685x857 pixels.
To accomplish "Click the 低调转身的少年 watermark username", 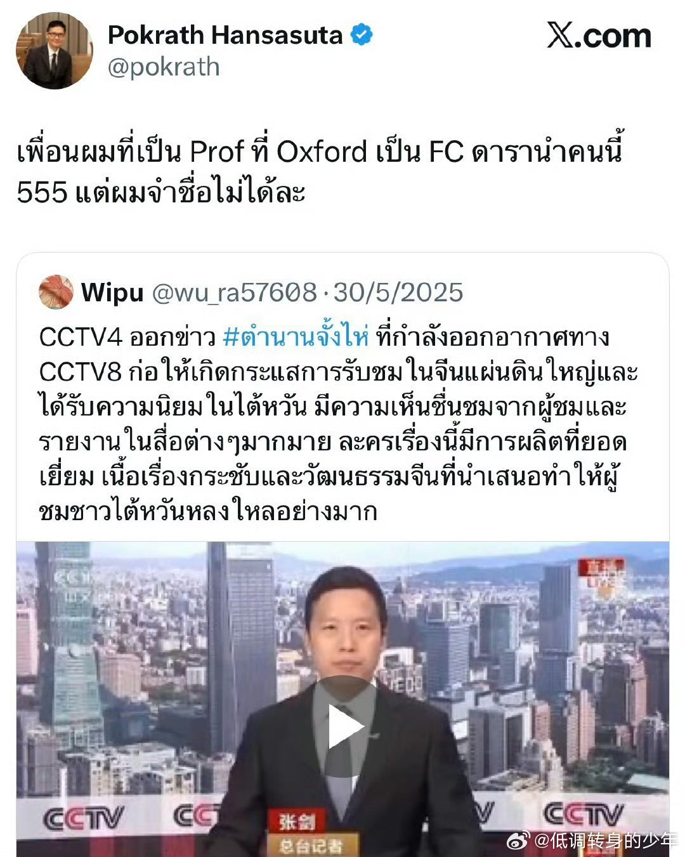I will 606,841.
